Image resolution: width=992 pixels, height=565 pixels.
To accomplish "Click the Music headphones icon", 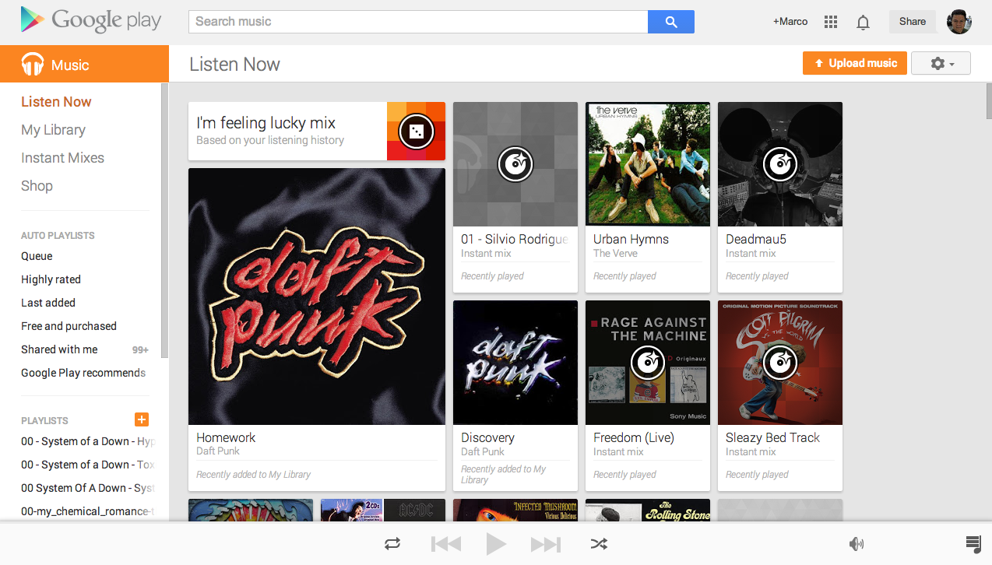I will [33, 65].
